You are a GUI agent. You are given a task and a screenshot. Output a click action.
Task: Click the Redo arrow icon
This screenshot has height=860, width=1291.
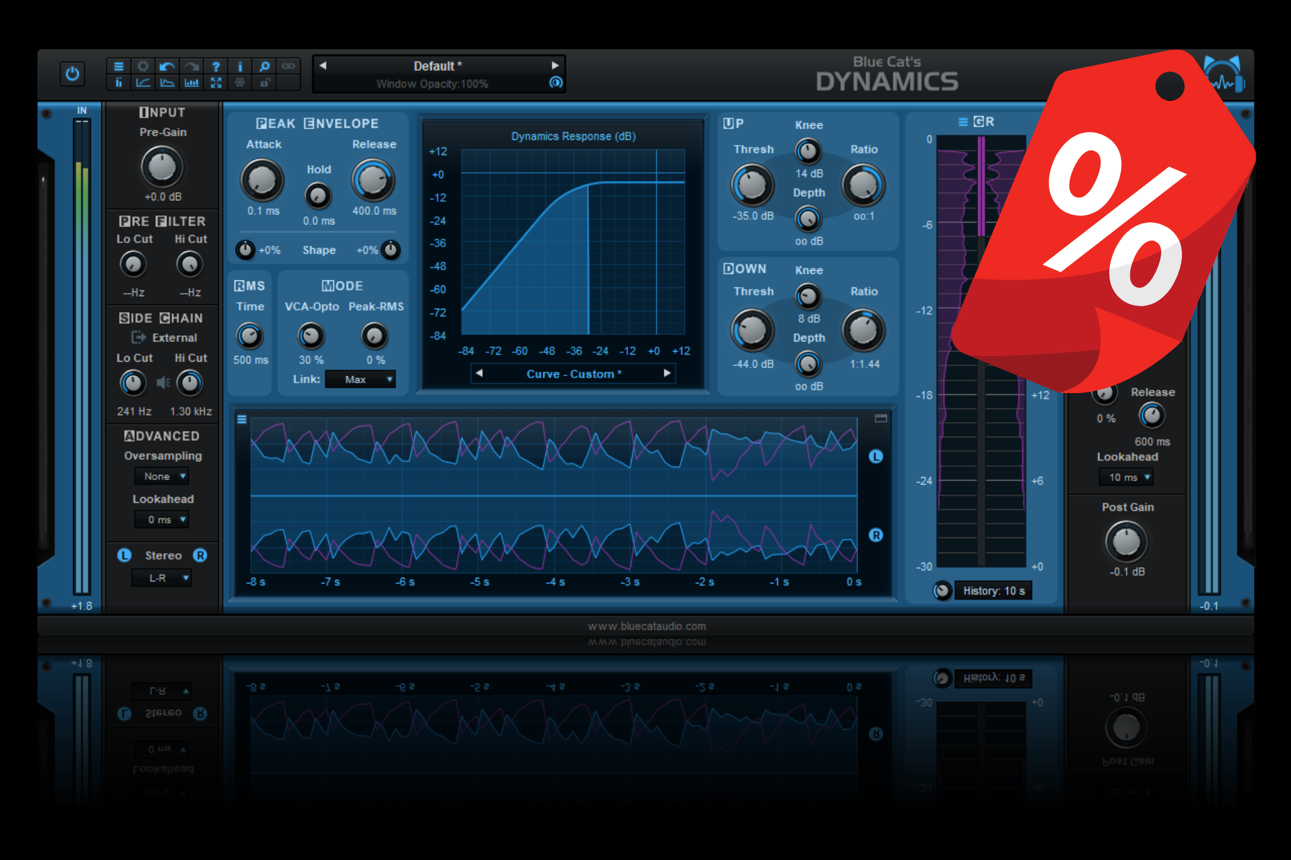click(191, 66)
